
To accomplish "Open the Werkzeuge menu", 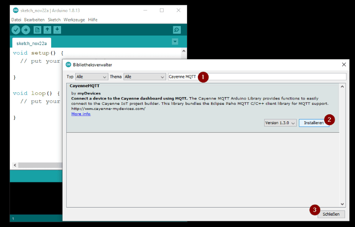I will [74, 19].
